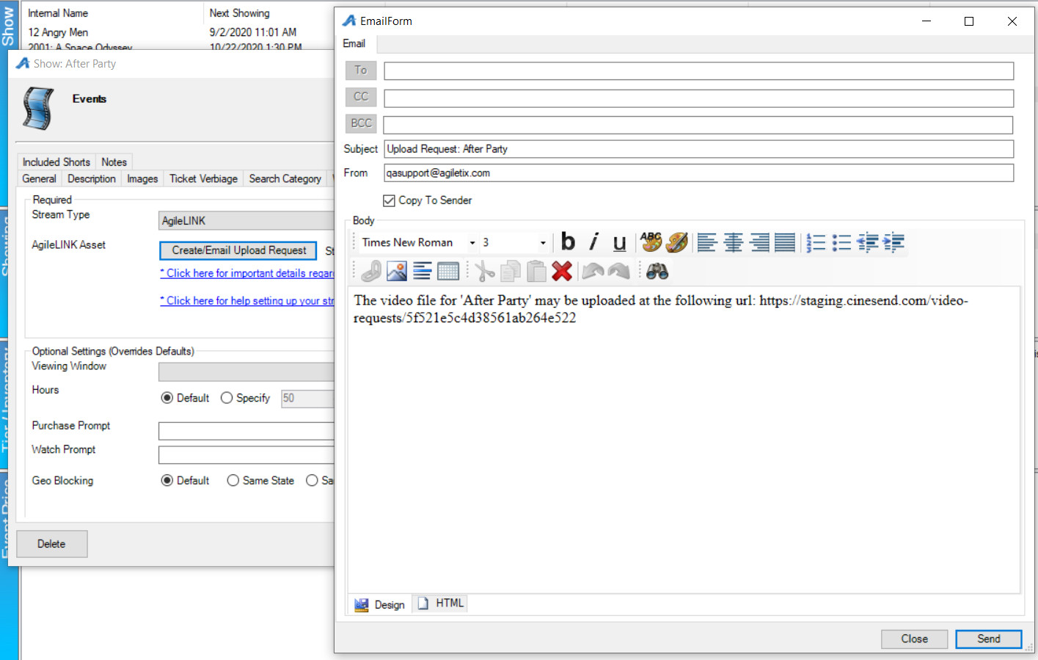Decrease indent (outdent) in body
Image resolution: width=1038 pixels, height=660 pixels.
coord(868,242)
